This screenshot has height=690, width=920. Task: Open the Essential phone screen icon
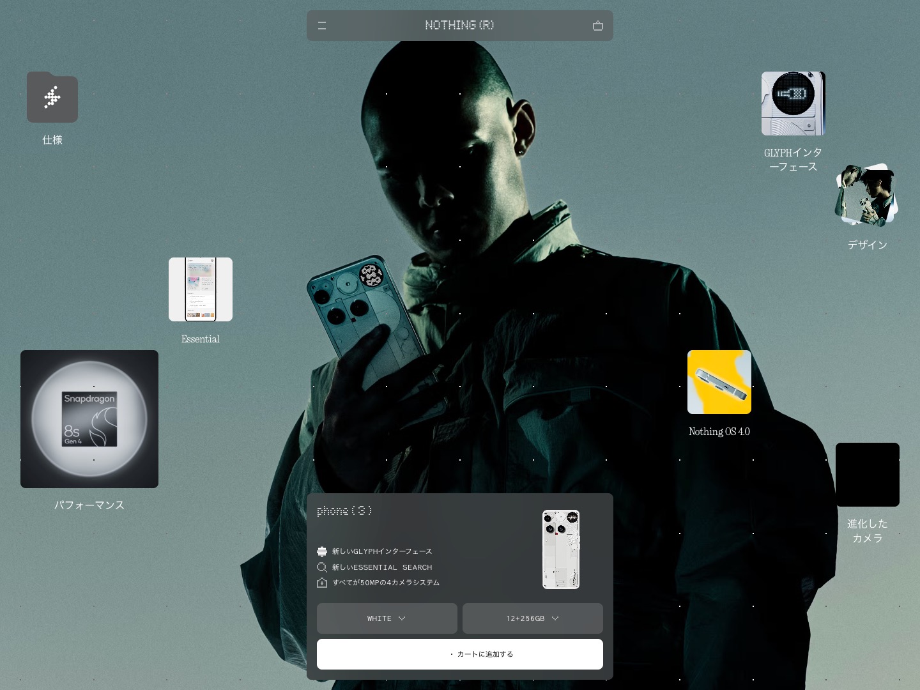(x=201, y=289)
